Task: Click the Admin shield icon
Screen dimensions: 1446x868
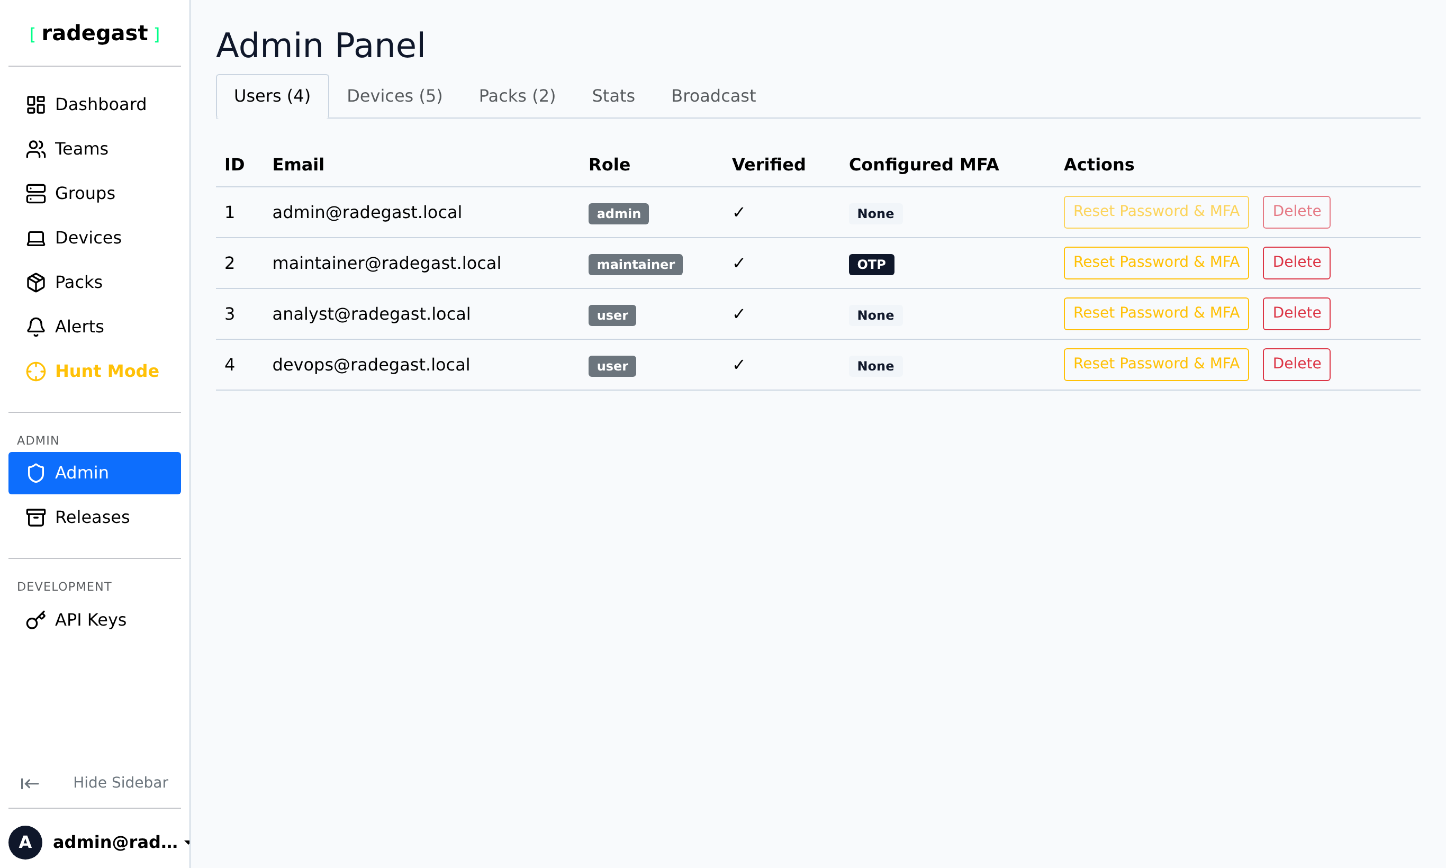Action: point(35,473)
